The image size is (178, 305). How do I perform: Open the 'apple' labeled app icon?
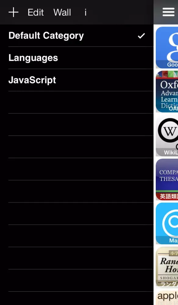click(167, 298)
